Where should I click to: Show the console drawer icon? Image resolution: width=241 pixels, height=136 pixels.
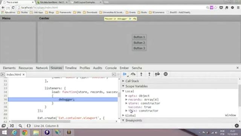12,126
